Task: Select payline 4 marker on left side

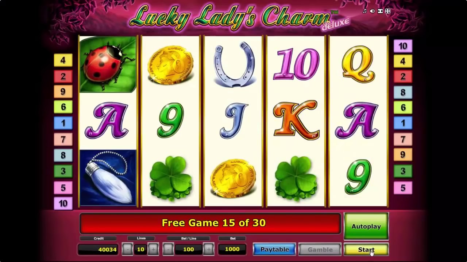Action: [x=63, y=60]
